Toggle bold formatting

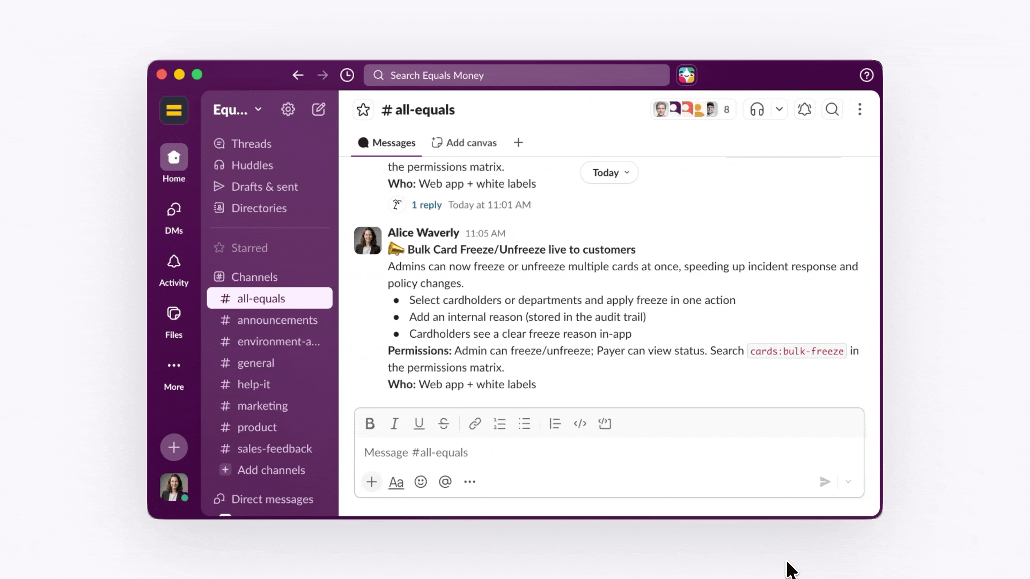370,424
